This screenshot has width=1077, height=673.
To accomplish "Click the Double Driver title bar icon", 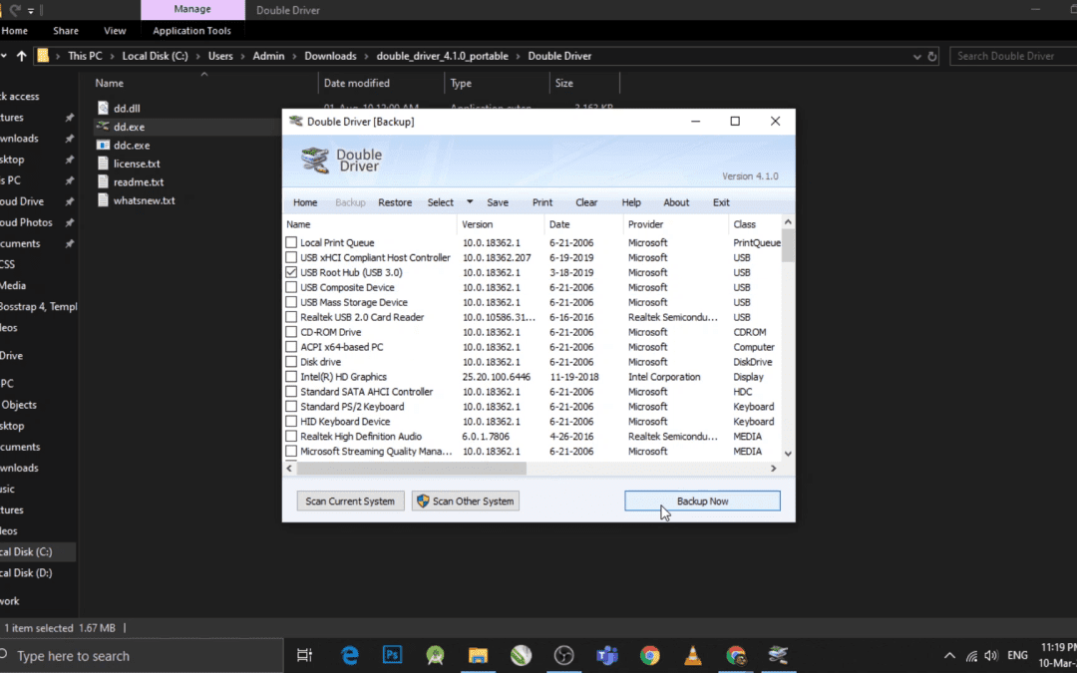I will [x=295, y=122].
